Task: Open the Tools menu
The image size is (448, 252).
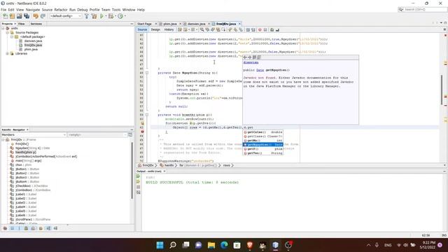Action: tap(116, 10)
